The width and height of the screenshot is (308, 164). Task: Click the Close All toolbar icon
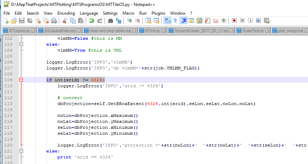46,21
